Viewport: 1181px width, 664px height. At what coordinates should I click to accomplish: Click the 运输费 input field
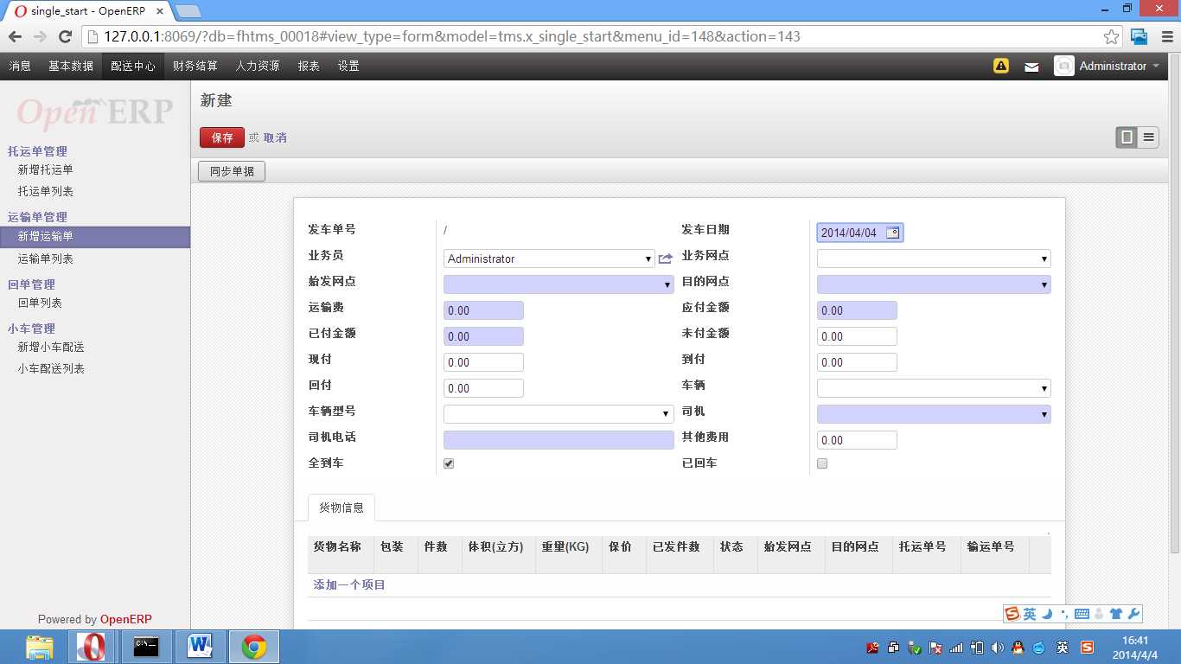pyautogui.click(x=483, y=310)
